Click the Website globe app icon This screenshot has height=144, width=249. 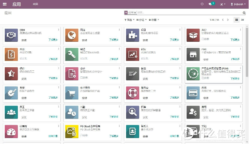coord(72,35)
